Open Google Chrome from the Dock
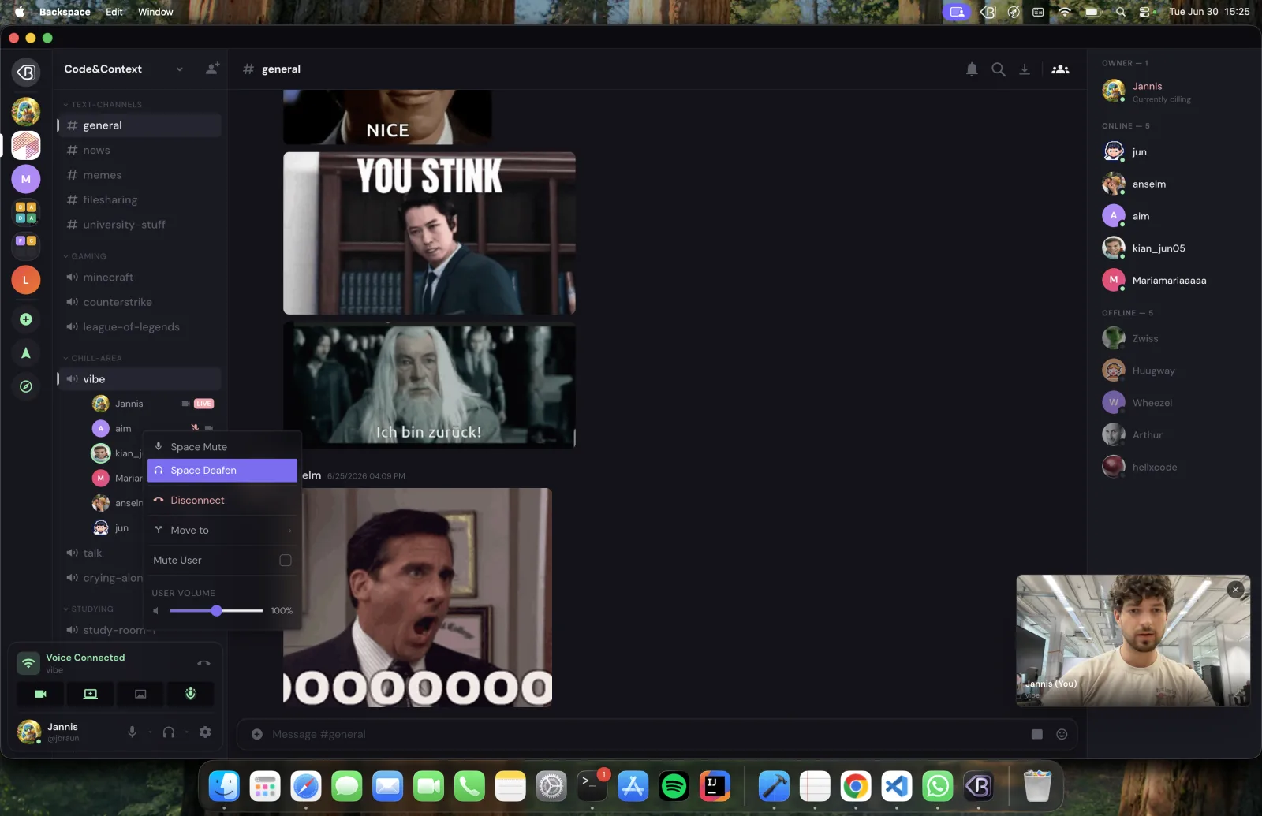Viewport: 1262px width, 816px height. (x=856, y=786)
